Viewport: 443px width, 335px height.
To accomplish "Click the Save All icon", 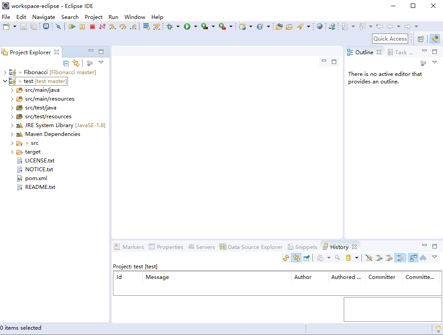I will pos(34,26).
